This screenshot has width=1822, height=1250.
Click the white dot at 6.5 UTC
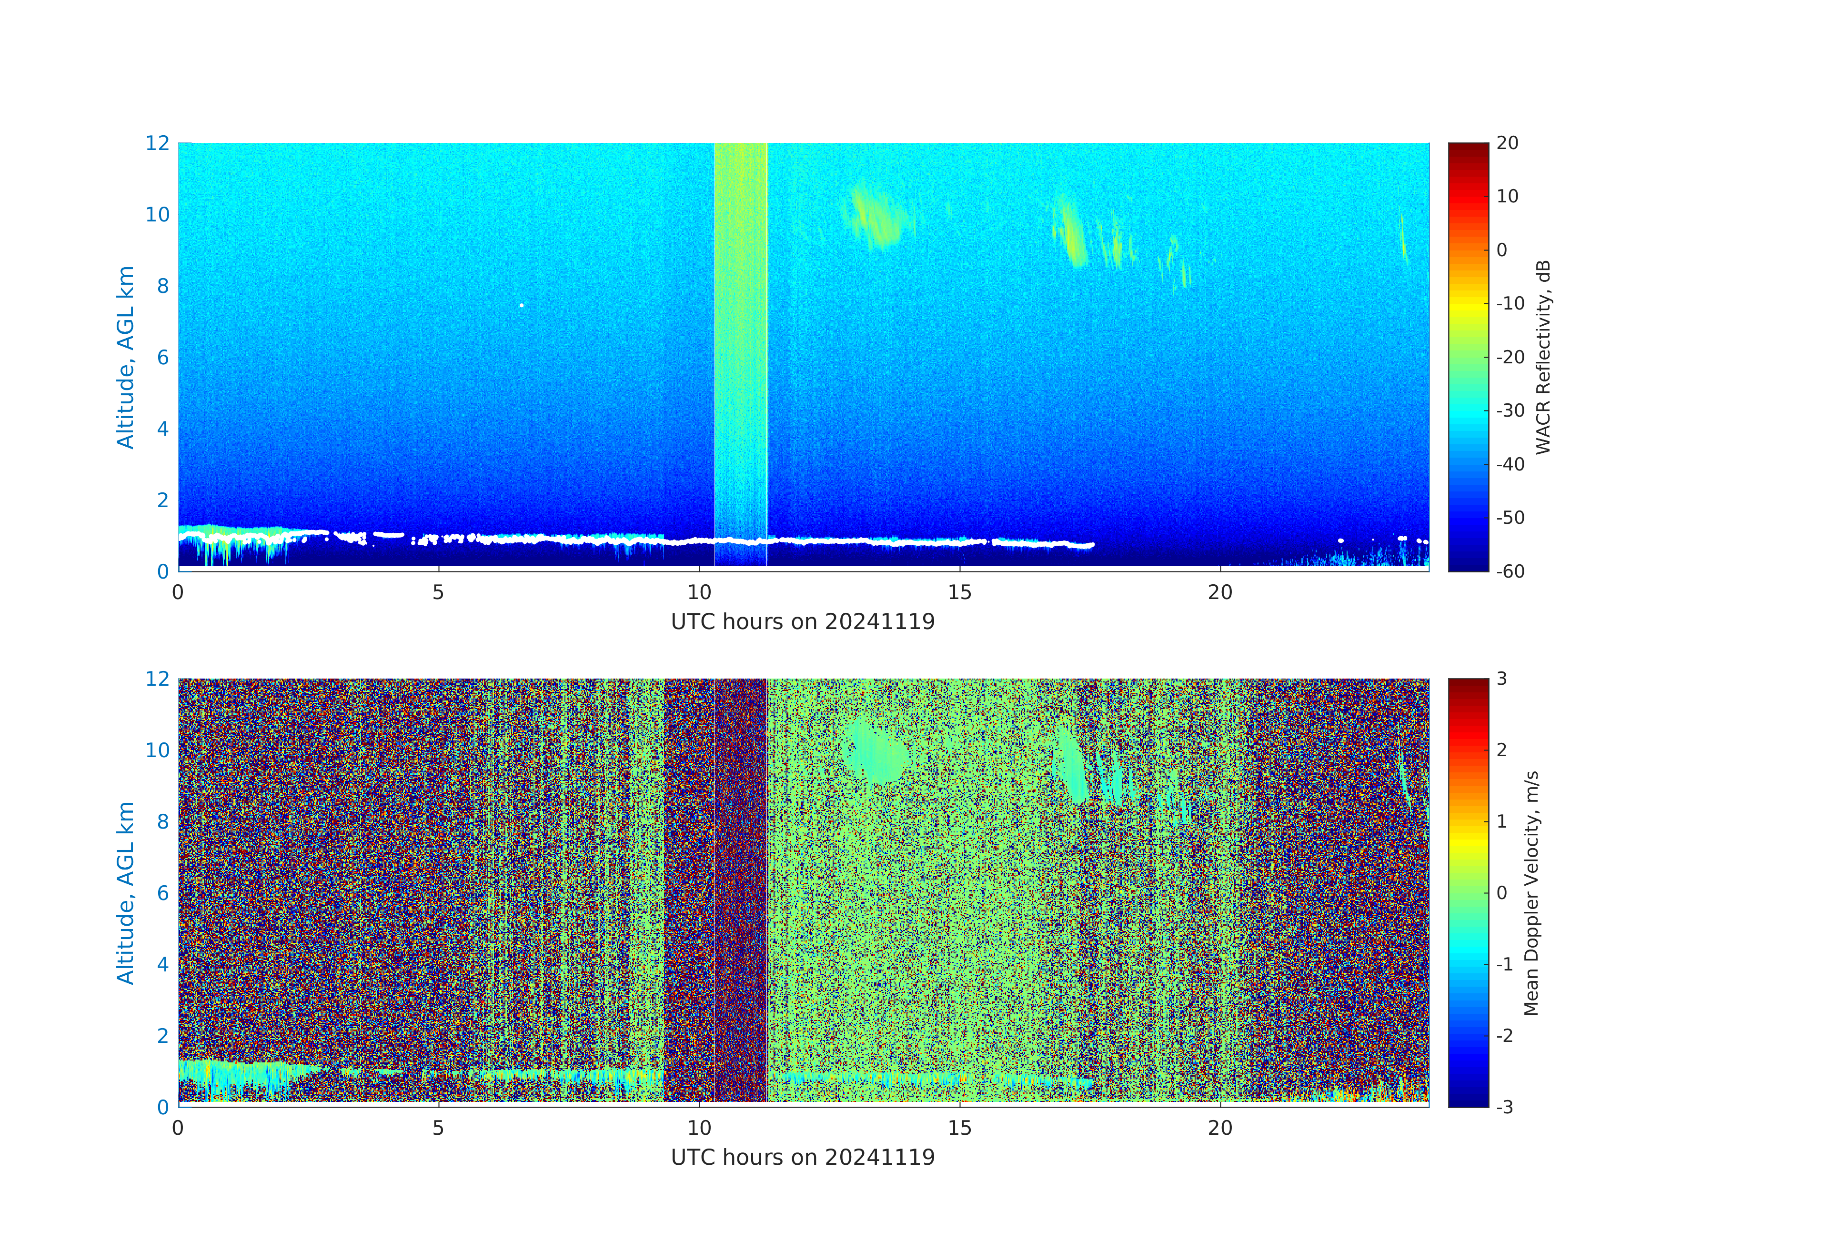pos(522,305)
